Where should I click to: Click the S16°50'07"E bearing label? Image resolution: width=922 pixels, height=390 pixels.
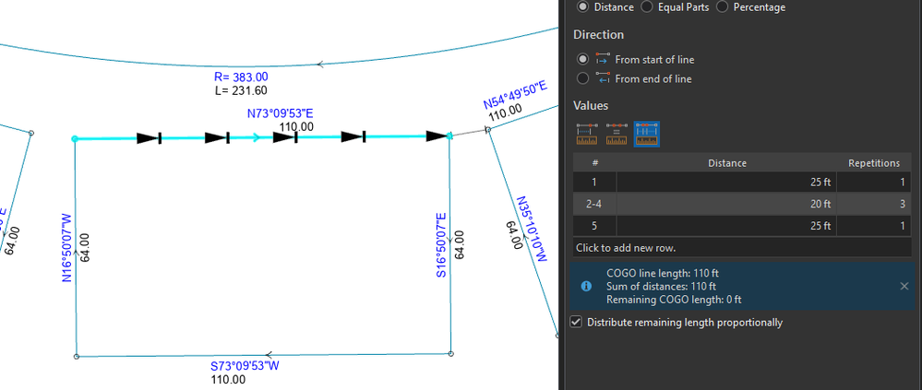coord(442,245)
